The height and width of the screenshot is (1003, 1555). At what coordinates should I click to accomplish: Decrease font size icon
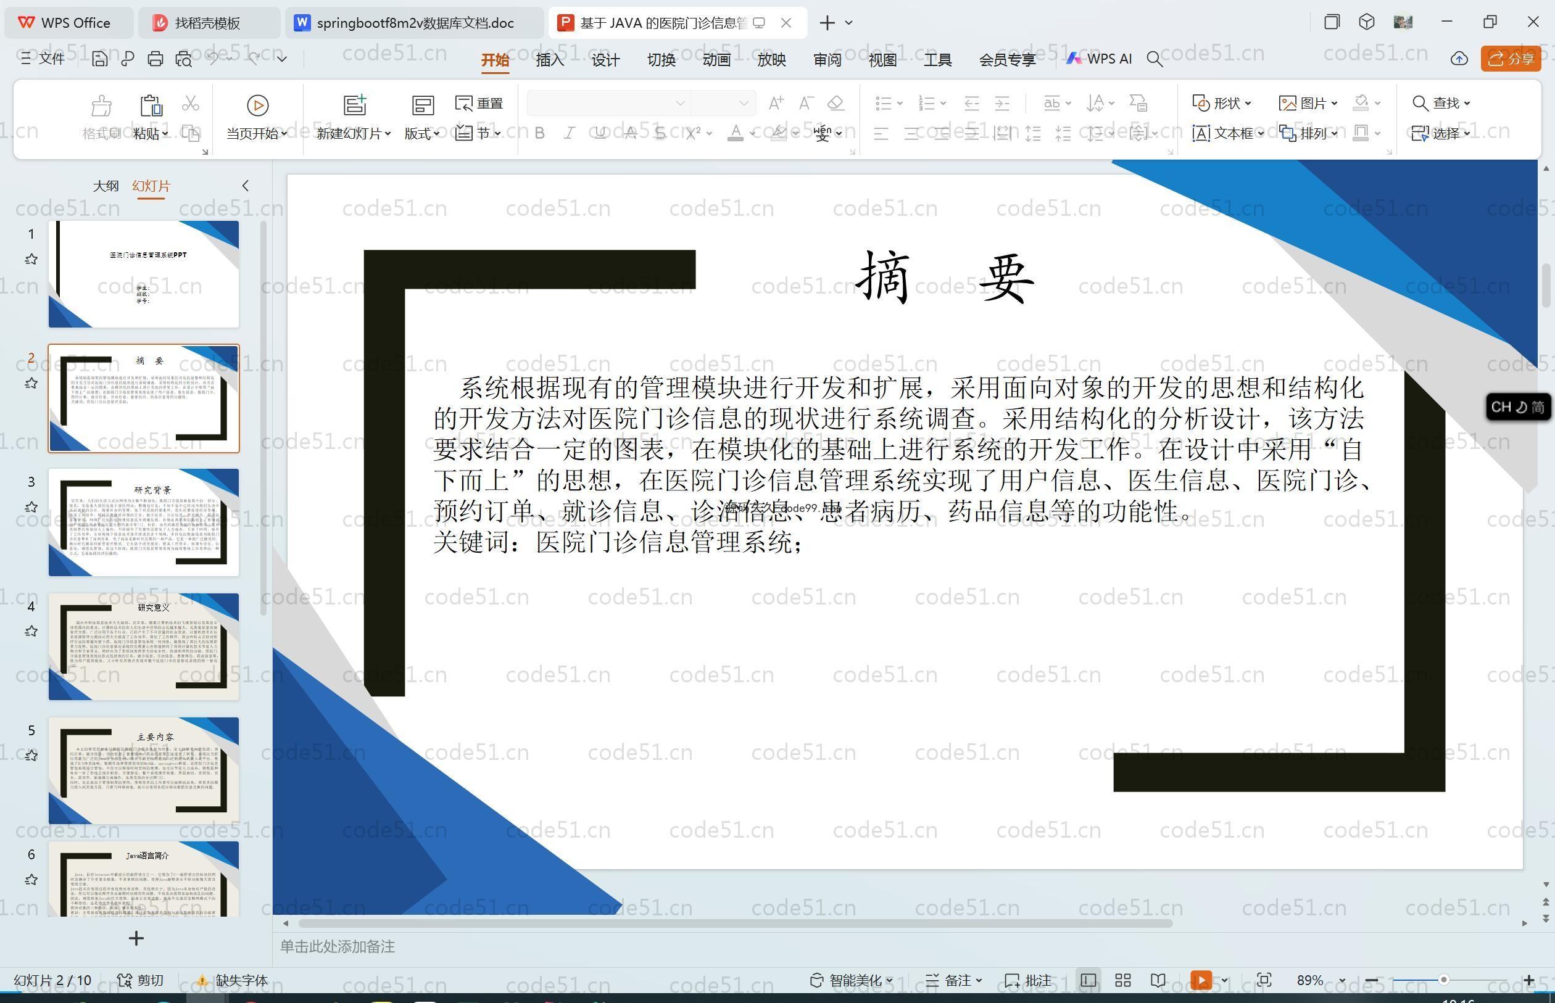806,103
